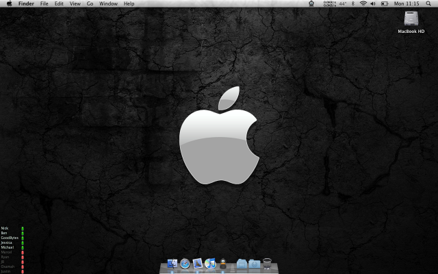Select offline contact Ryan
Image resolution: width=438 pixels, height=274 pixels.
5,257
